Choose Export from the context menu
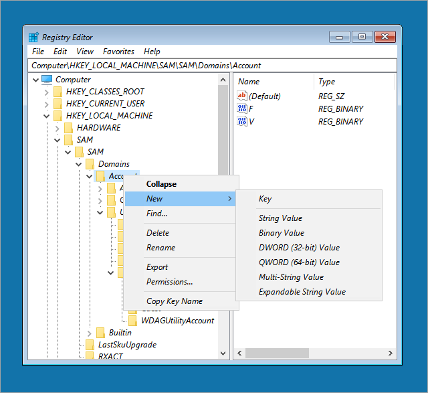428x393 pixels. (181, 267)
